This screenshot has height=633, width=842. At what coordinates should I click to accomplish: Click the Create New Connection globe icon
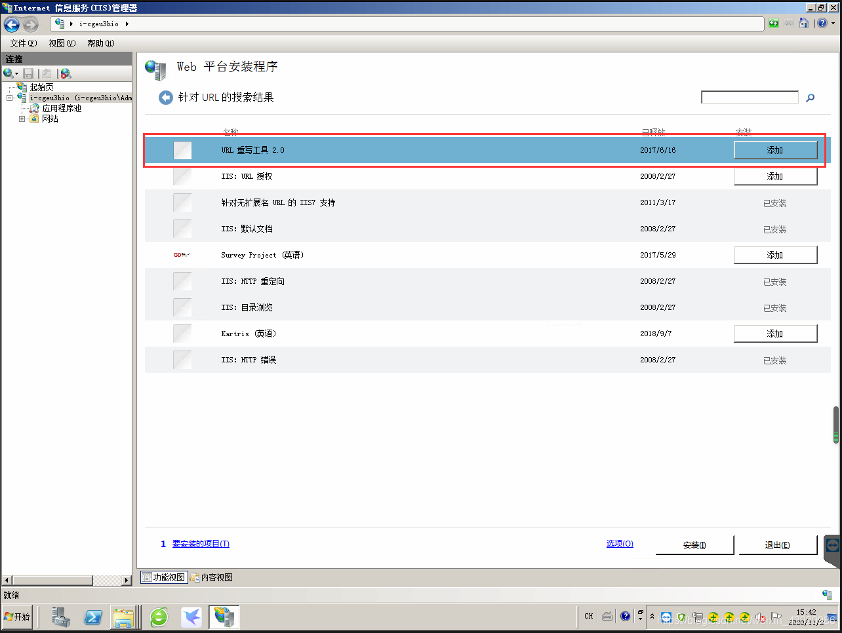point(8,73)
